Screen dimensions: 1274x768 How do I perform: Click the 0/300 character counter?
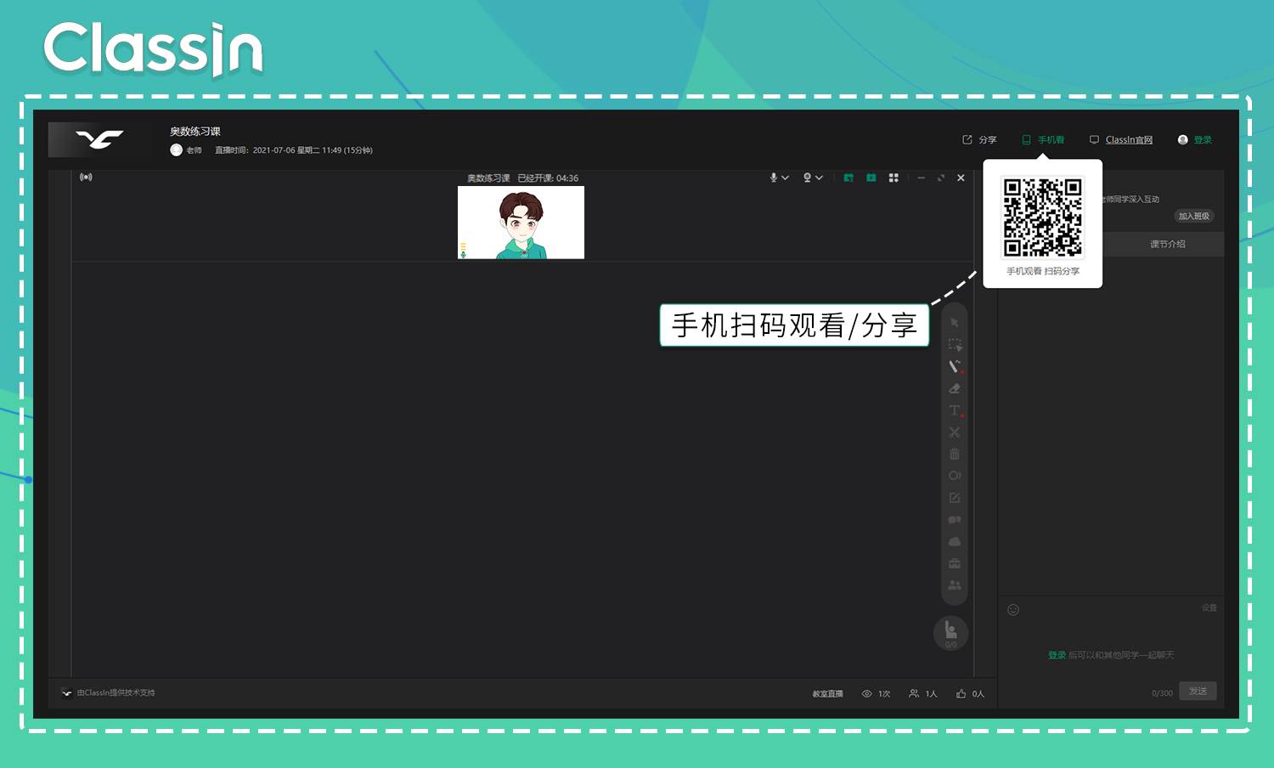coord(1162,693)
